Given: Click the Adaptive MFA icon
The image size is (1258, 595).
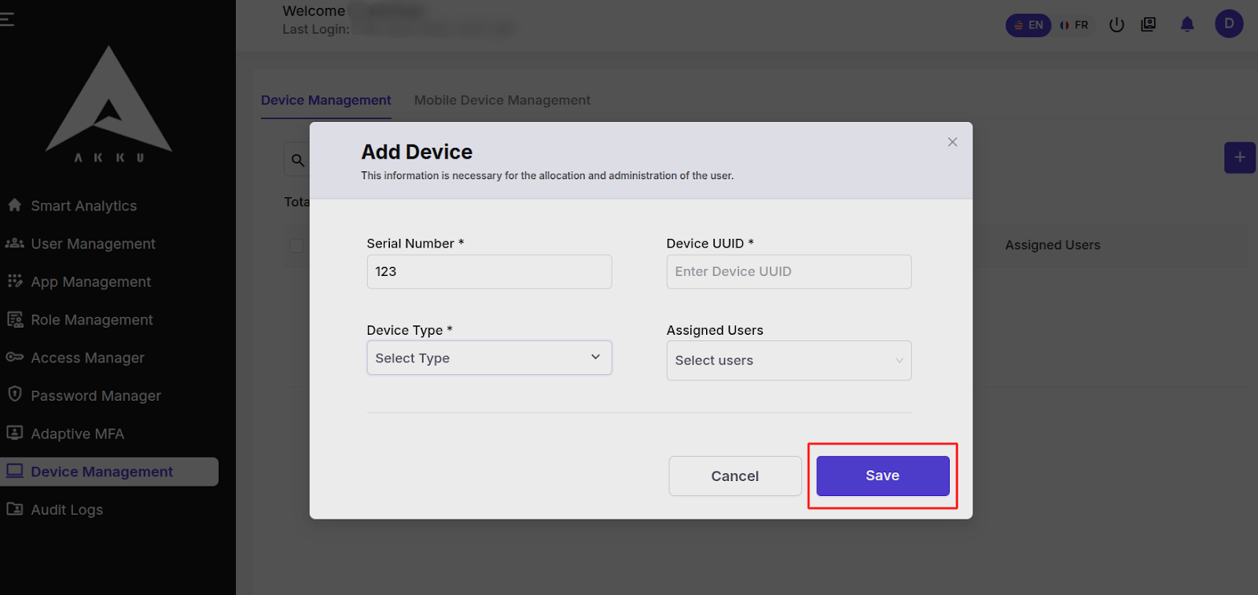Looking at the screenshot, I should (x=14, y=432).
